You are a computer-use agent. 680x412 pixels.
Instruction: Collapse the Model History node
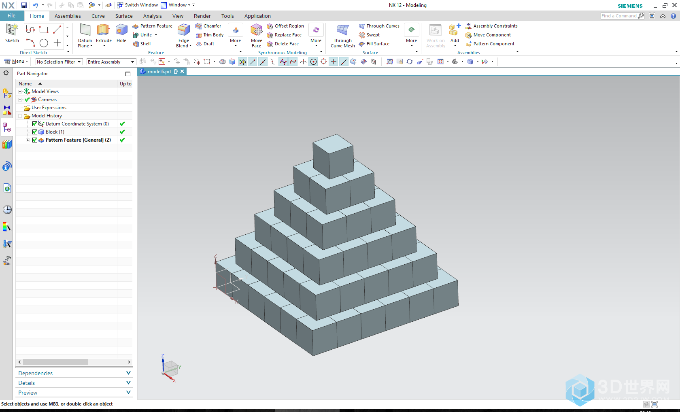[x=20, y=116]
